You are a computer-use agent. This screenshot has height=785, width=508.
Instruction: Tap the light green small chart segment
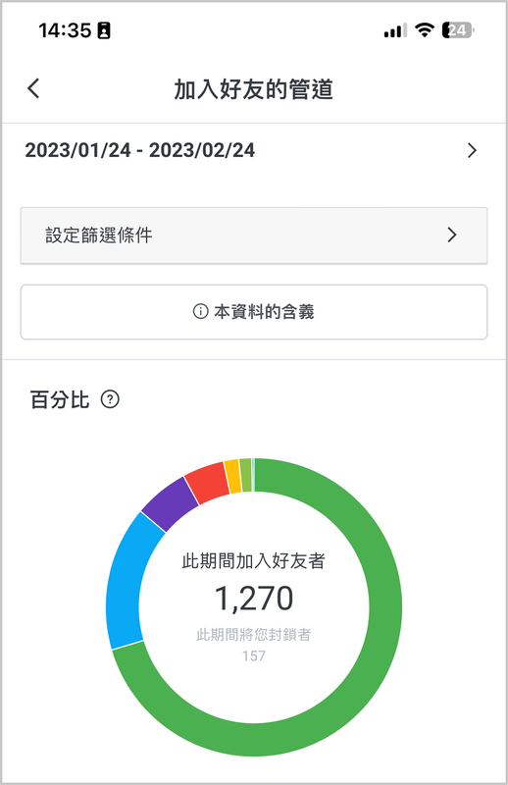[246, 475]
